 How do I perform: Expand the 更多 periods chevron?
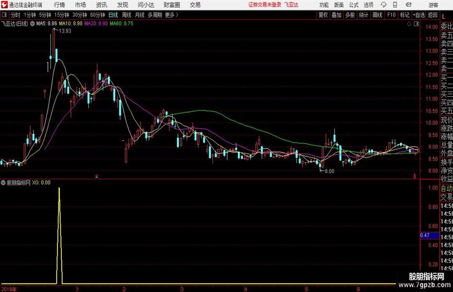click(x=177, y=15)
